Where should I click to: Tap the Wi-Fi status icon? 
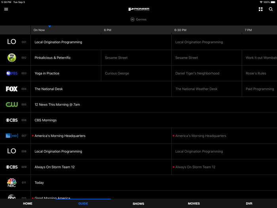tap(261, 2)
